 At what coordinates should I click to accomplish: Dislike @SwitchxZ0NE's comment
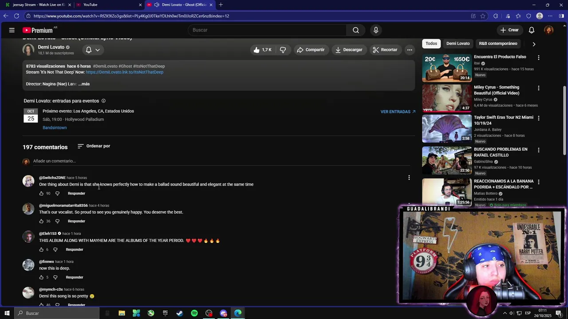click(x=57, y=194)
